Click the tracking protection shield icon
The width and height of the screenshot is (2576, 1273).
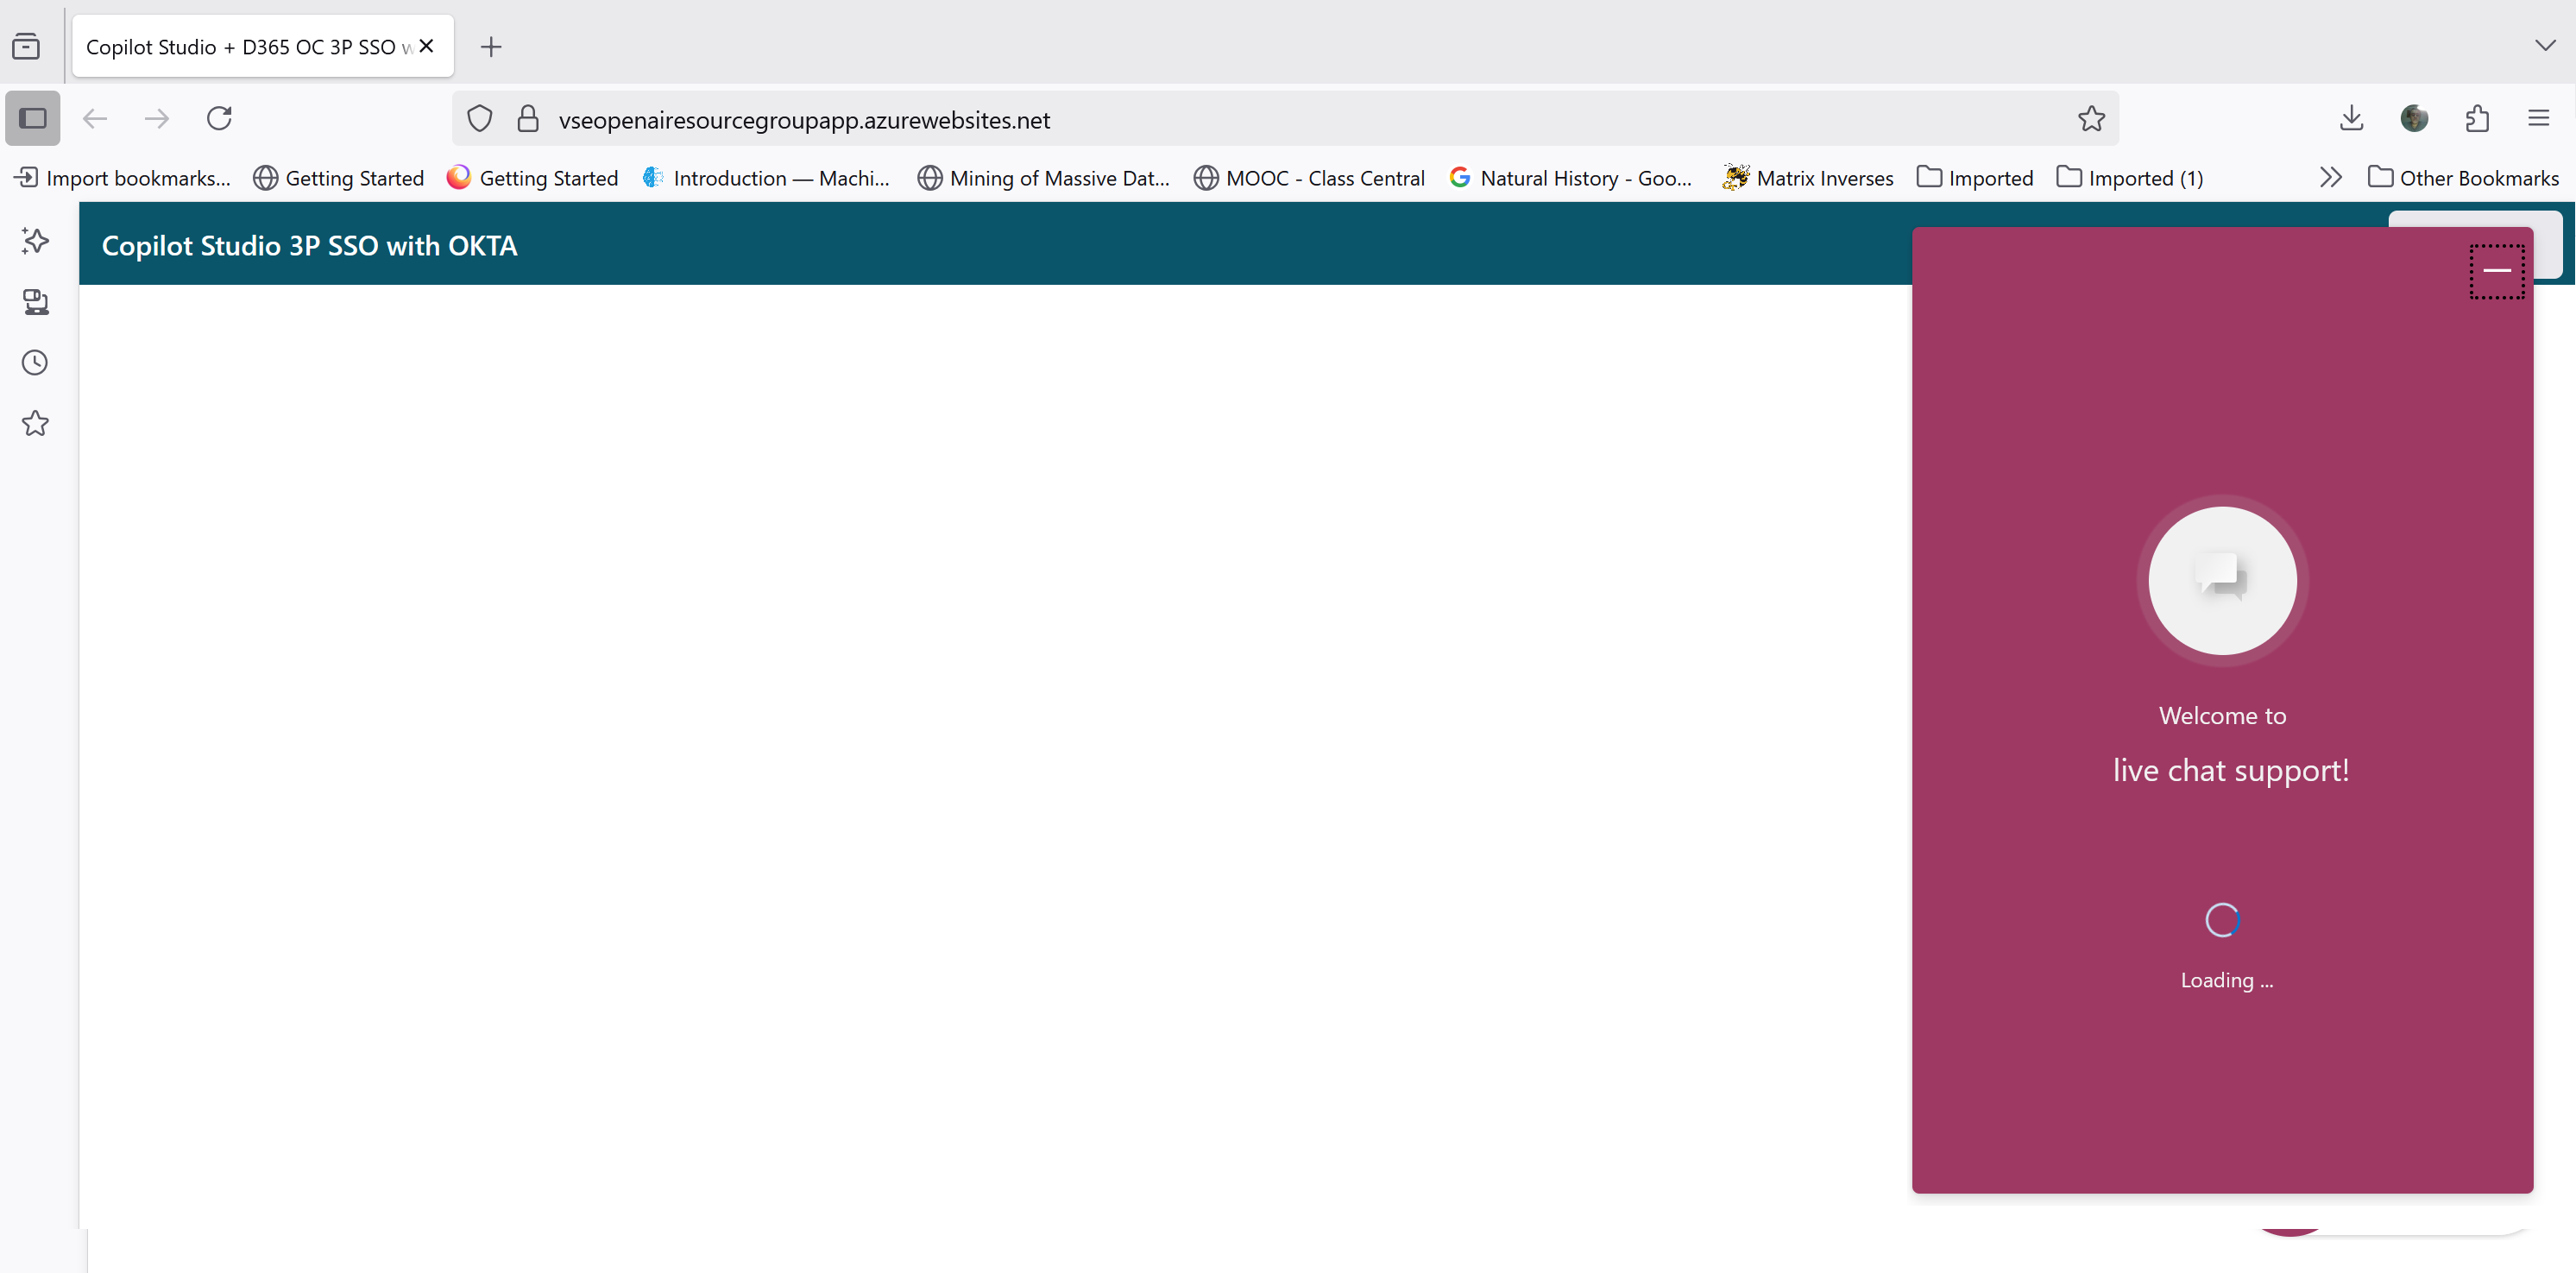tap(480, 119)
